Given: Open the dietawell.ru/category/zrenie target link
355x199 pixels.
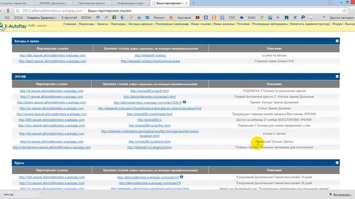Looking at the screenshot, I should coord(149,147).
